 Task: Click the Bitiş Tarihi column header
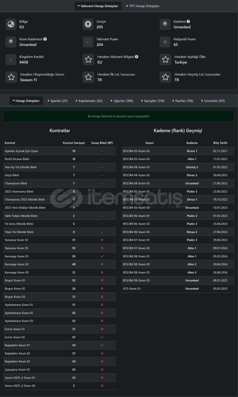(220, 143)
